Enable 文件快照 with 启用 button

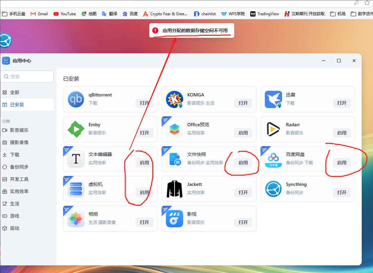coord(243,163)
